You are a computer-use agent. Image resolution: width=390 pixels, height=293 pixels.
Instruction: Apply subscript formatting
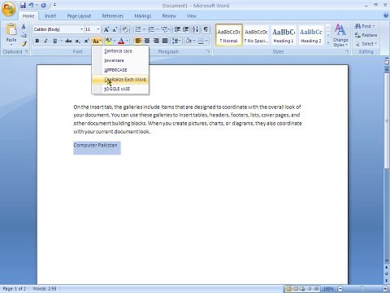(x=77, y=41)
